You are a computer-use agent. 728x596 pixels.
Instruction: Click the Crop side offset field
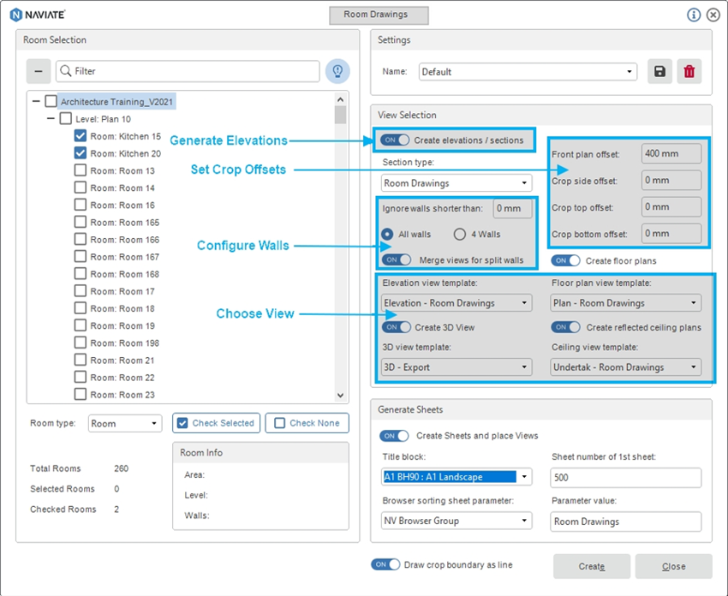tap(671, 180)
